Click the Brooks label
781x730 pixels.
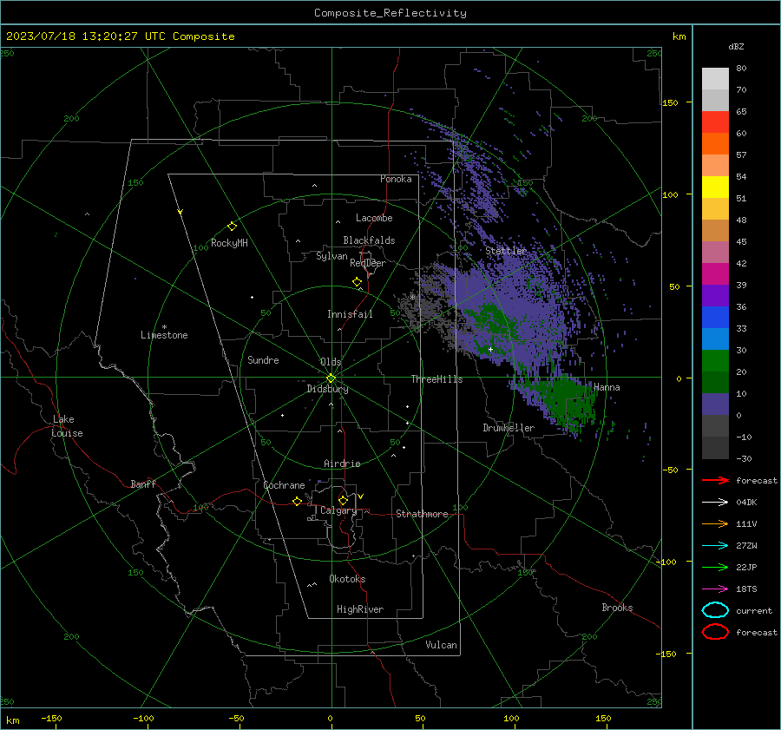(x=617, y=608)
